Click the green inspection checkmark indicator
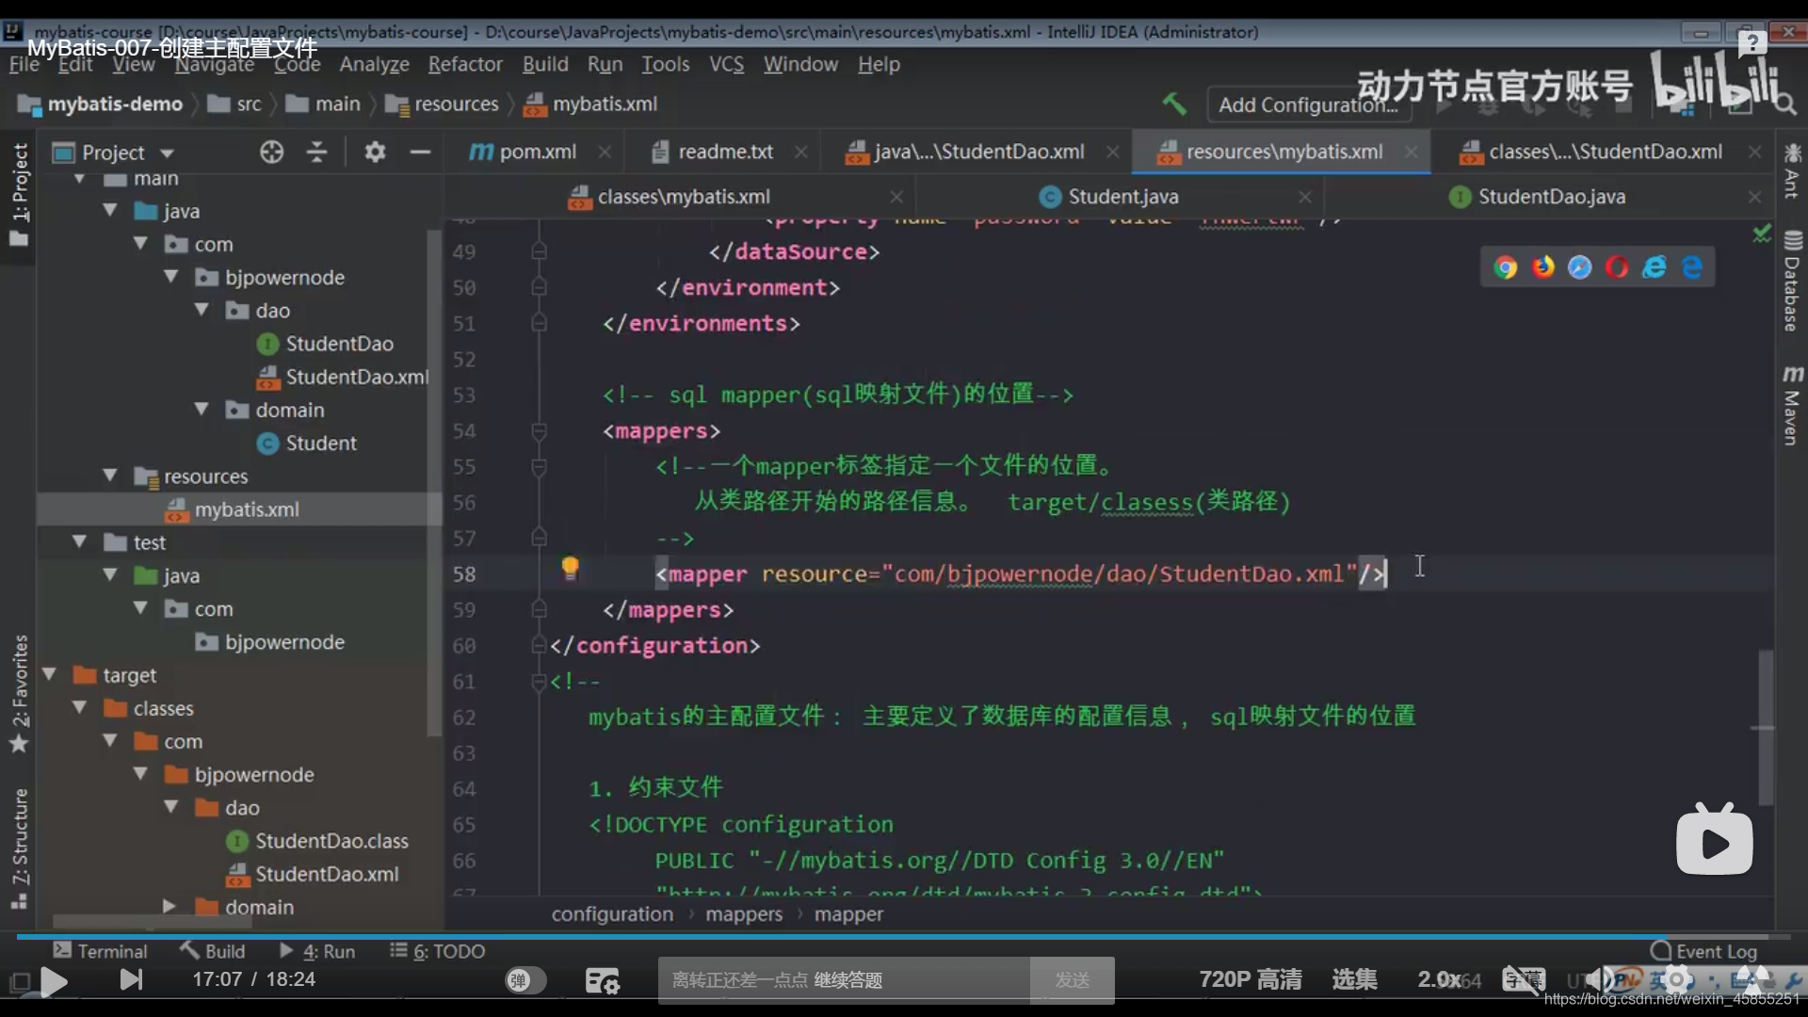This screenshot has width=1808, height=1017. pyautogui.click(x=1762, y=233)
